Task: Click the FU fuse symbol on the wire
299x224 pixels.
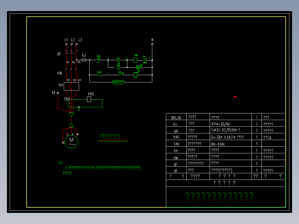Action: pyautogui.click(x=84, y=60)
